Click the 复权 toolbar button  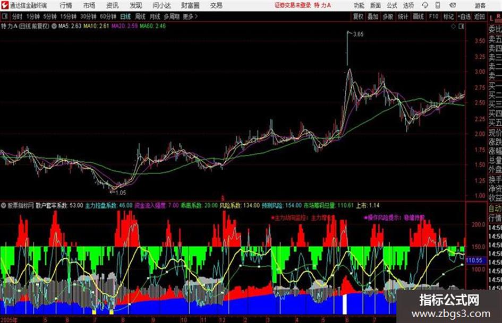358,16
